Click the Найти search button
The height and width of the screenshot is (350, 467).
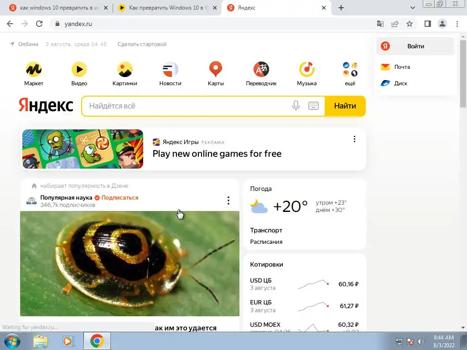pyautogui.click(x=345, y=106)
